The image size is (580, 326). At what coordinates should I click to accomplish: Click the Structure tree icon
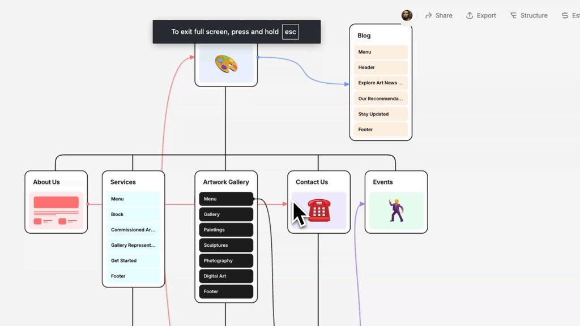tap(513, 15)
